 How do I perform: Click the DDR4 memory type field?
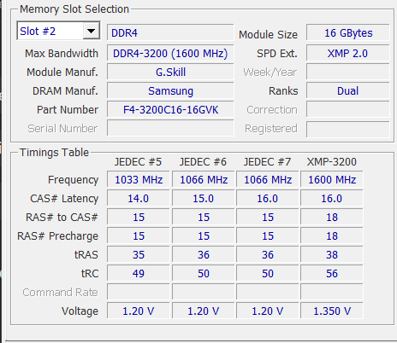170,32
